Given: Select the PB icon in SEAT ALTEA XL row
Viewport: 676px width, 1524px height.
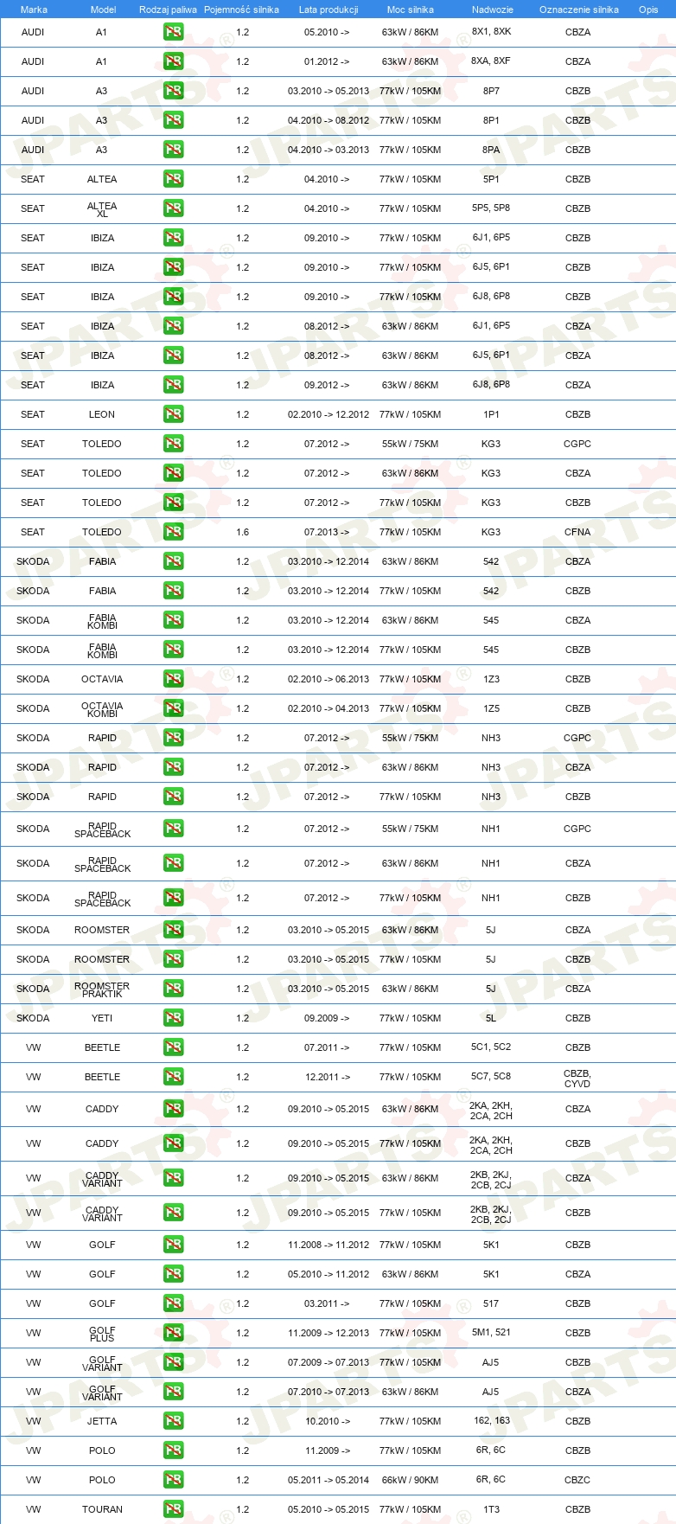Looking at the screenshot, I should pyautogui.click(x=173, y=208).
